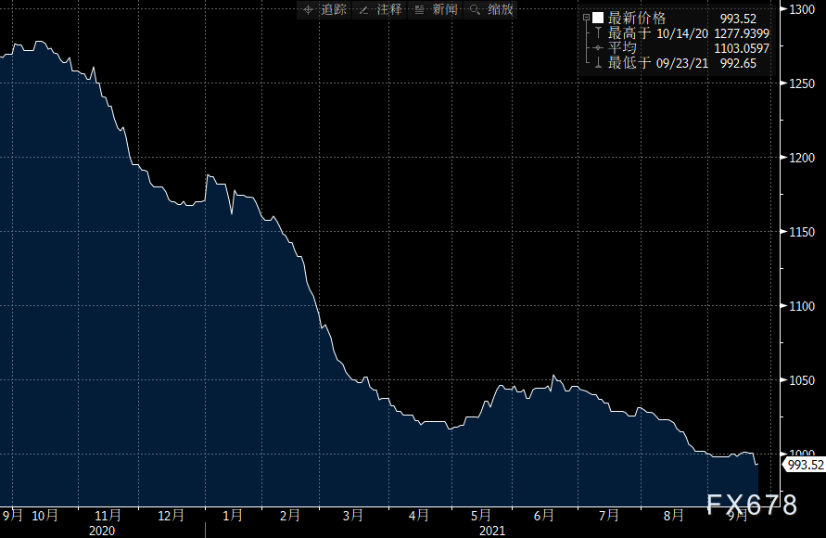Collapse the legend tree expander box
The image size is (826, 538).
click(586, 18)
